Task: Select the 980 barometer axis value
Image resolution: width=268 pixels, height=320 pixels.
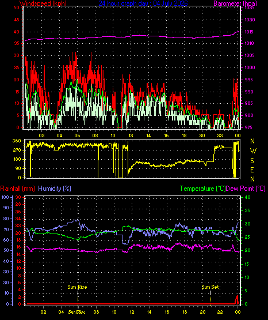Action: pyautogui.click(x=248, y=115)
